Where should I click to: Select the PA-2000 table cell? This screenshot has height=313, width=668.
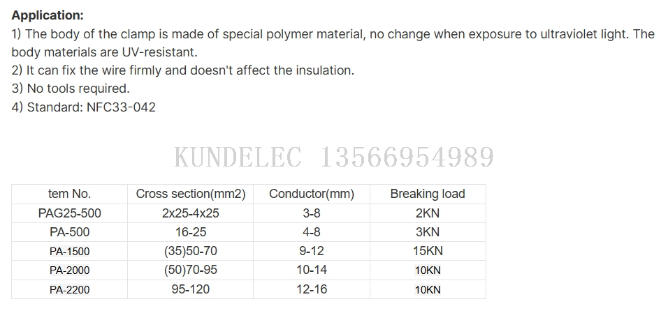69,270
